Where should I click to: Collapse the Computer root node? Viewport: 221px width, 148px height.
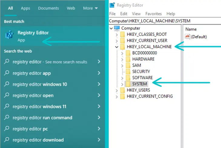(111, 28)
